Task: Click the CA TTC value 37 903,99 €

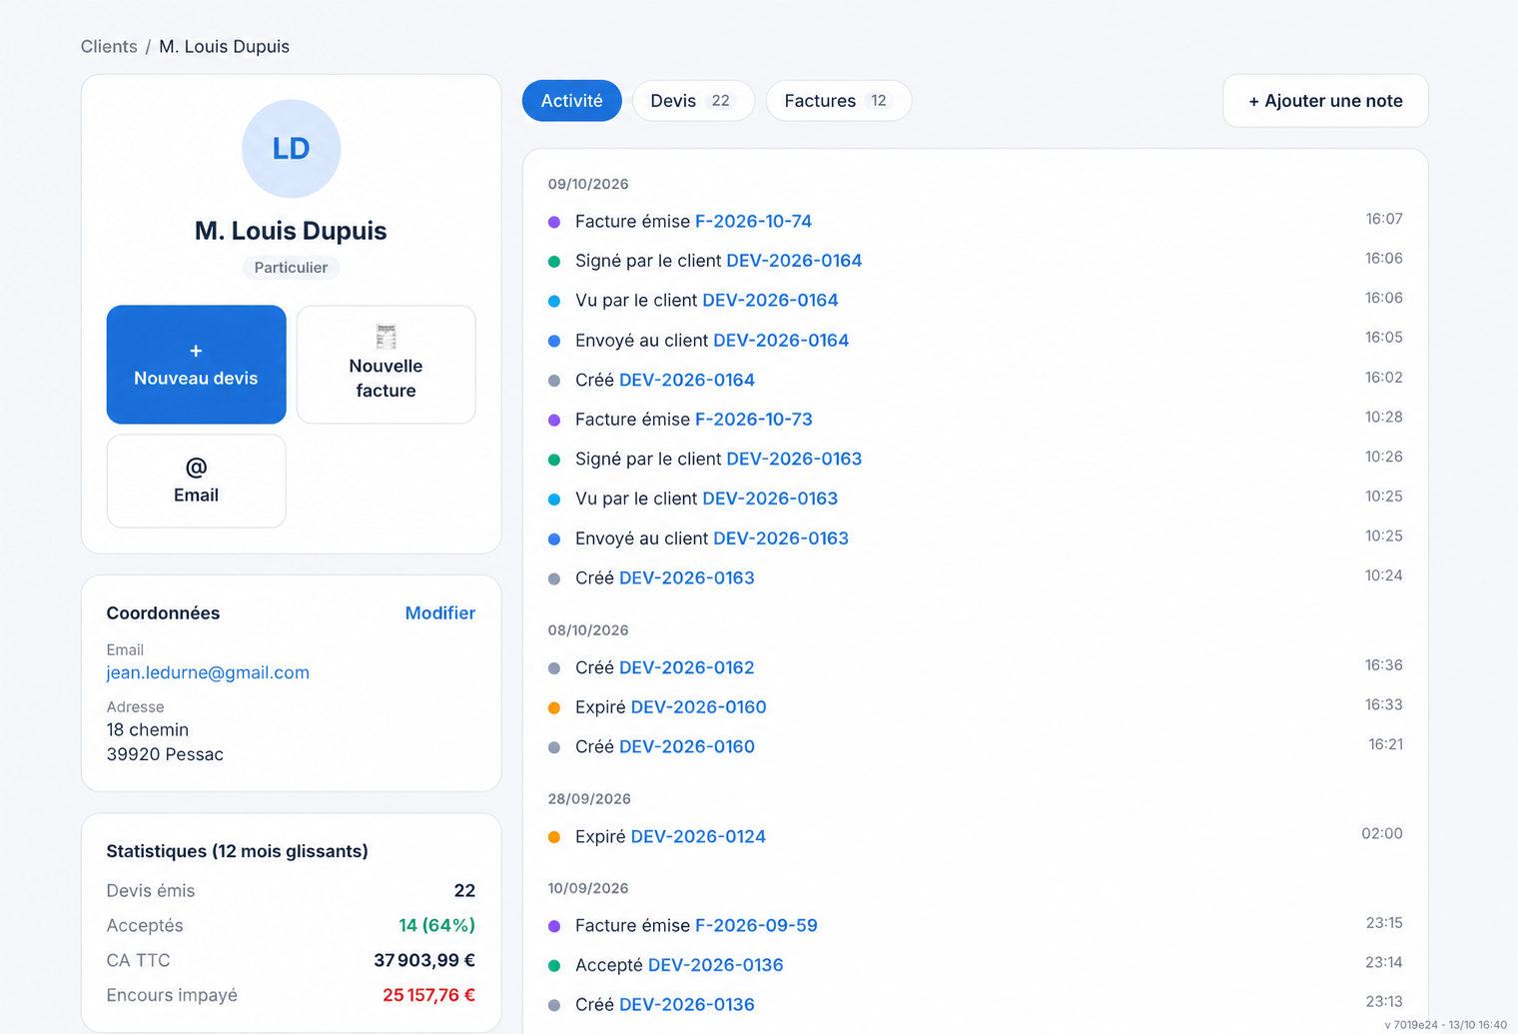Action: [x=424, y=960]
